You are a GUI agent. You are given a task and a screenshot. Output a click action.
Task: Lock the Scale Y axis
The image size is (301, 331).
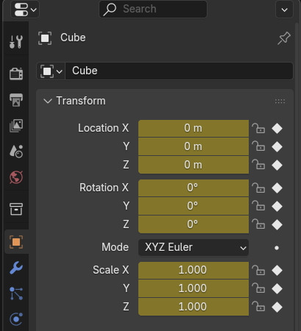(x=258, y=288)
